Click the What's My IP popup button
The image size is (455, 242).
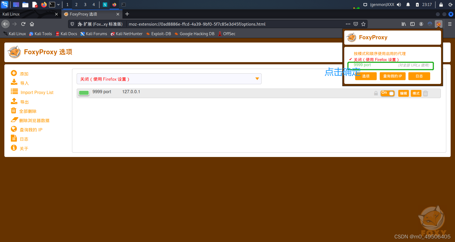(x=393, y=76)
